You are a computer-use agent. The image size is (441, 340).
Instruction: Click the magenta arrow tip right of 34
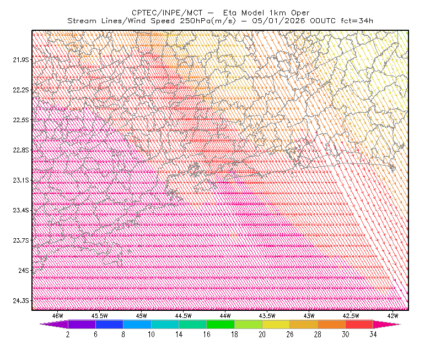pos(387,324)
